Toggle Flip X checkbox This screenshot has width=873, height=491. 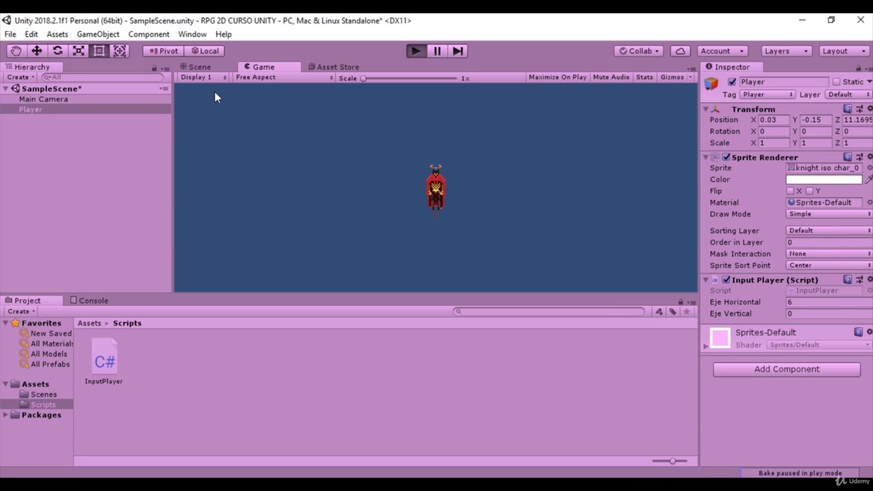pos(790,191)
